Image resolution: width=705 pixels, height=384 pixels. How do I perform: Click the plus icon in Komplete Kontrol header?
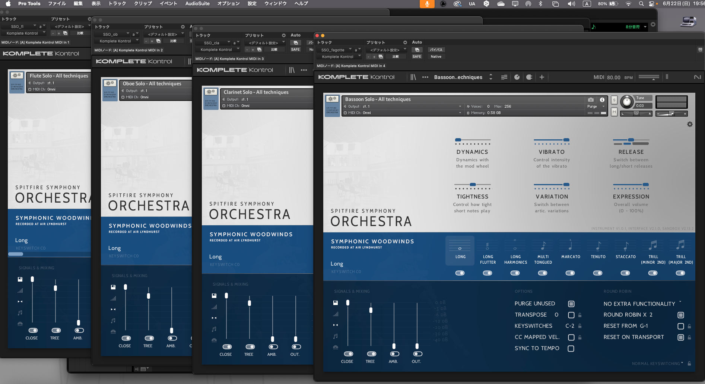tap(542, 77)
